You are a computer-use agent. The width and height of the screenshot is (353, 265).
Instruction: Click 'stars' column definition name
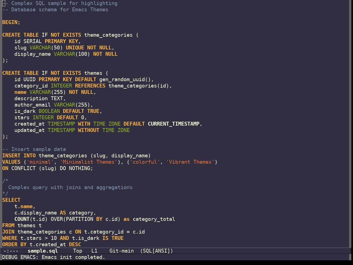coord(22,118)
